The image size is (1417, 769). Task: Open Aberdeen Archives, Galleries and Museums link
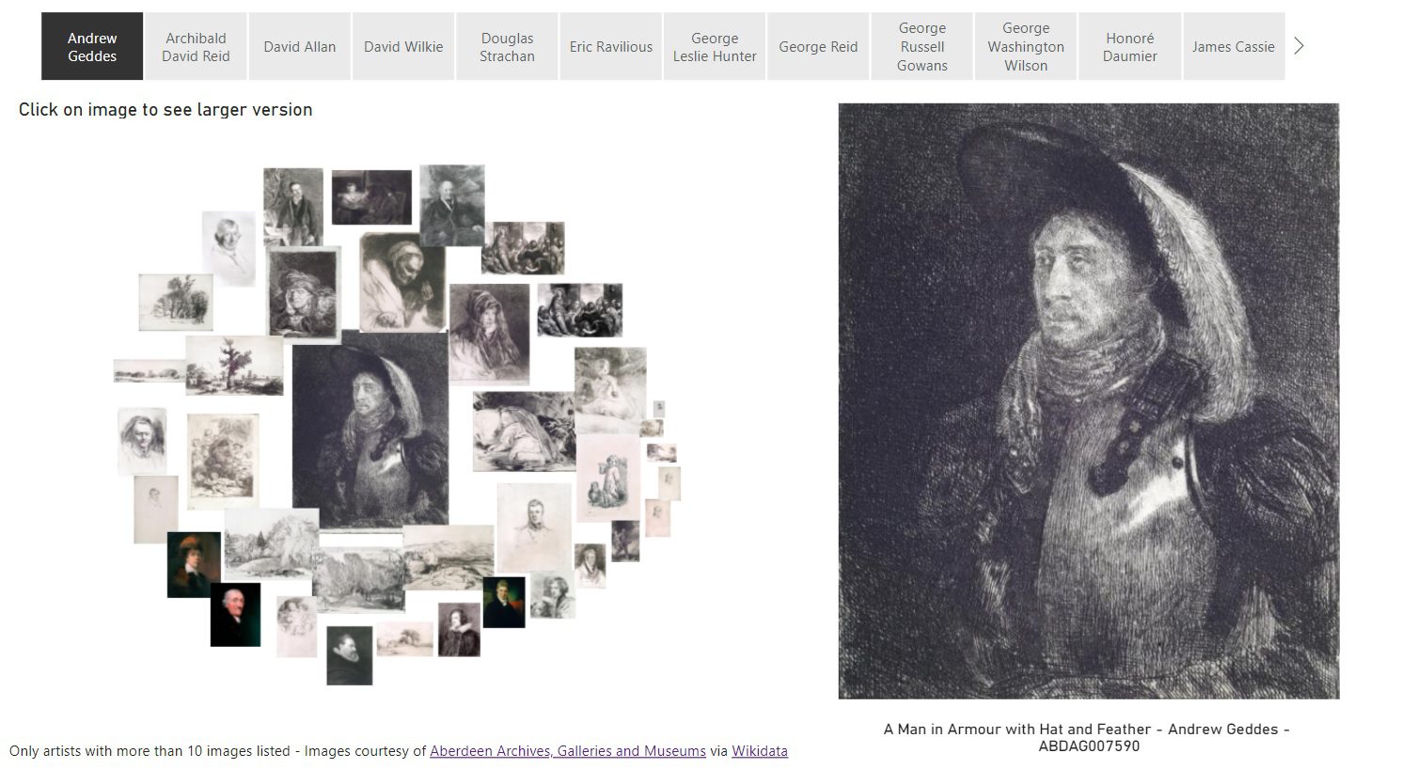click(x=568, y=751)
